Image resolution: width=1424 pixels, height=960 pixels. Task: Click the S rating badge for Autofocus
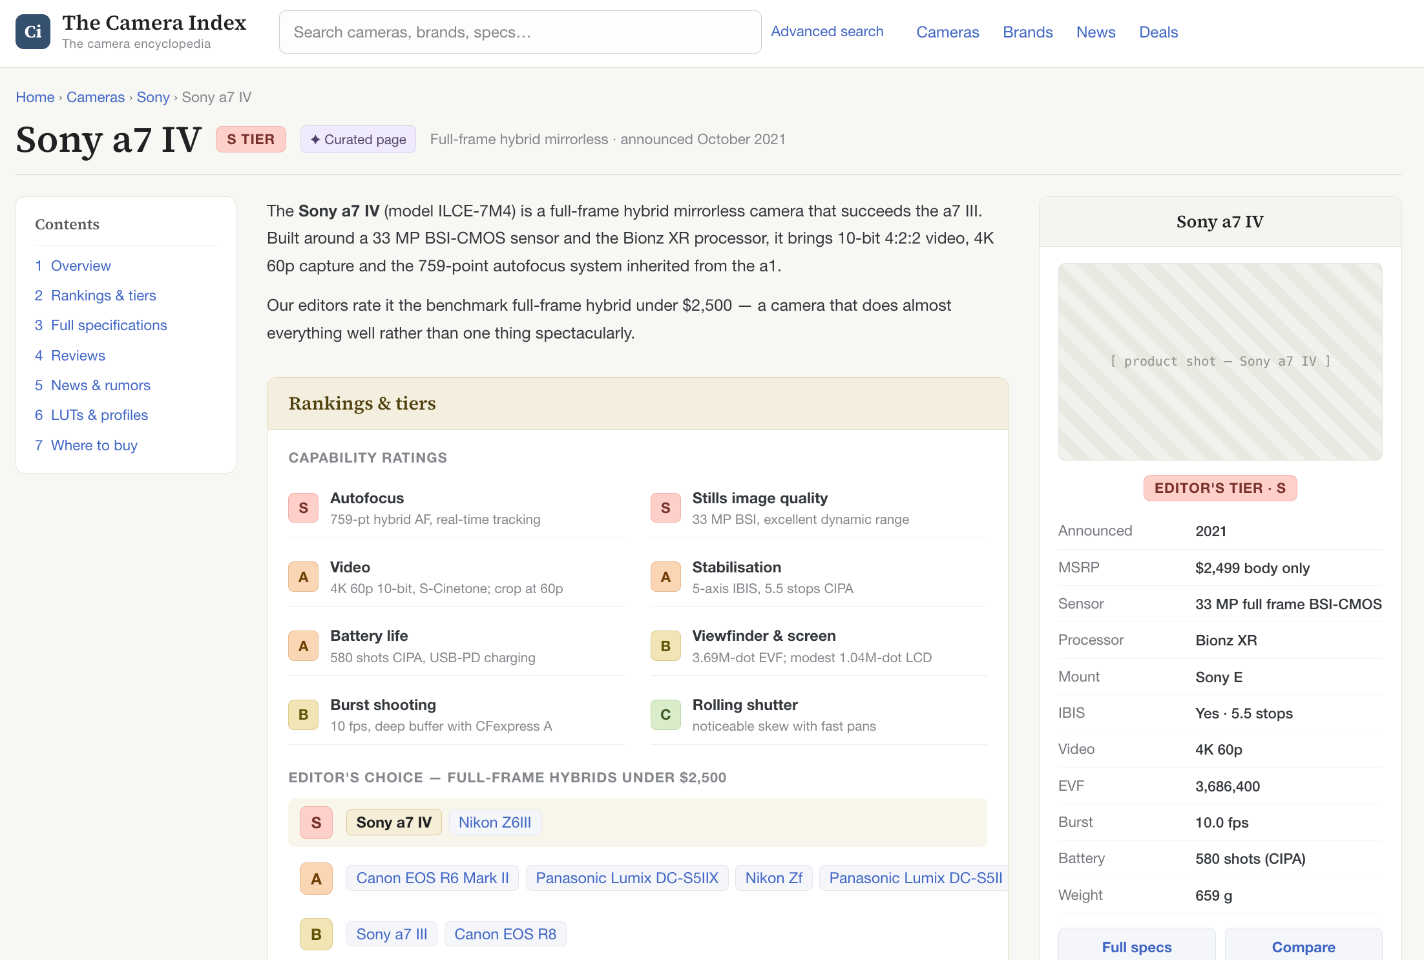(x=303, y=508)
